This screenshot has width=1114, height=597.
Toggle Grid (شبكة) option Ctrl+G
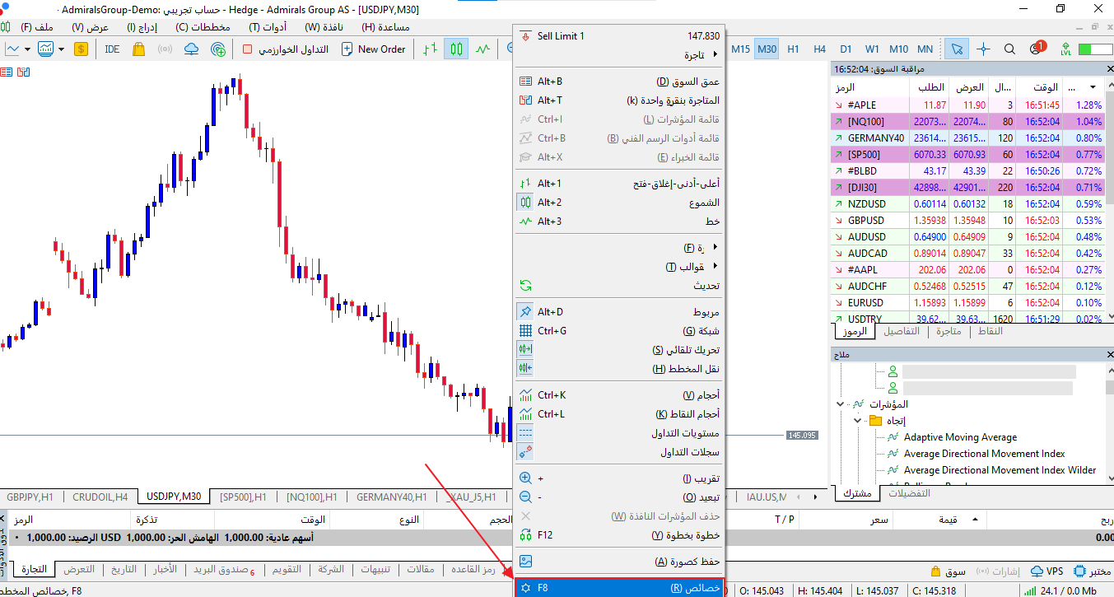(618, 331)
